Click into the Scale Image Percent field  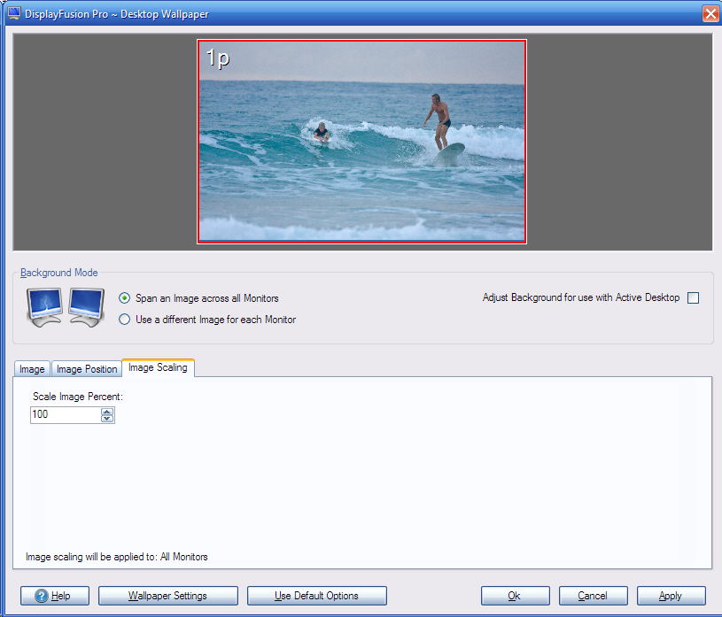tap(64, 415)
